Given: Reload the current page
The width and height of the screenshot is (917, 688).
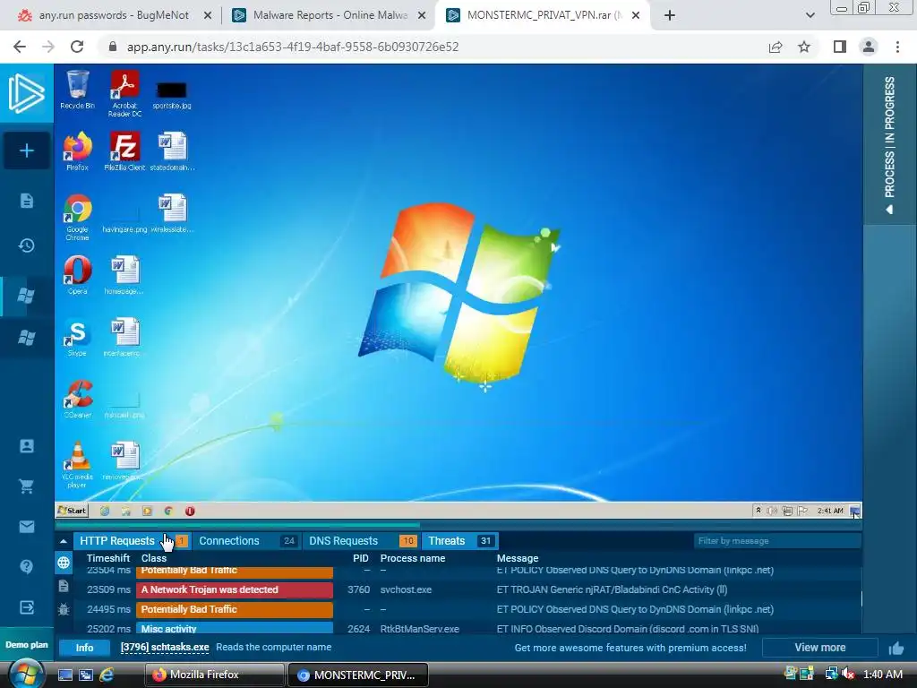Looking at the screenshot, I should pyautogui.click(x=77, y=47).
